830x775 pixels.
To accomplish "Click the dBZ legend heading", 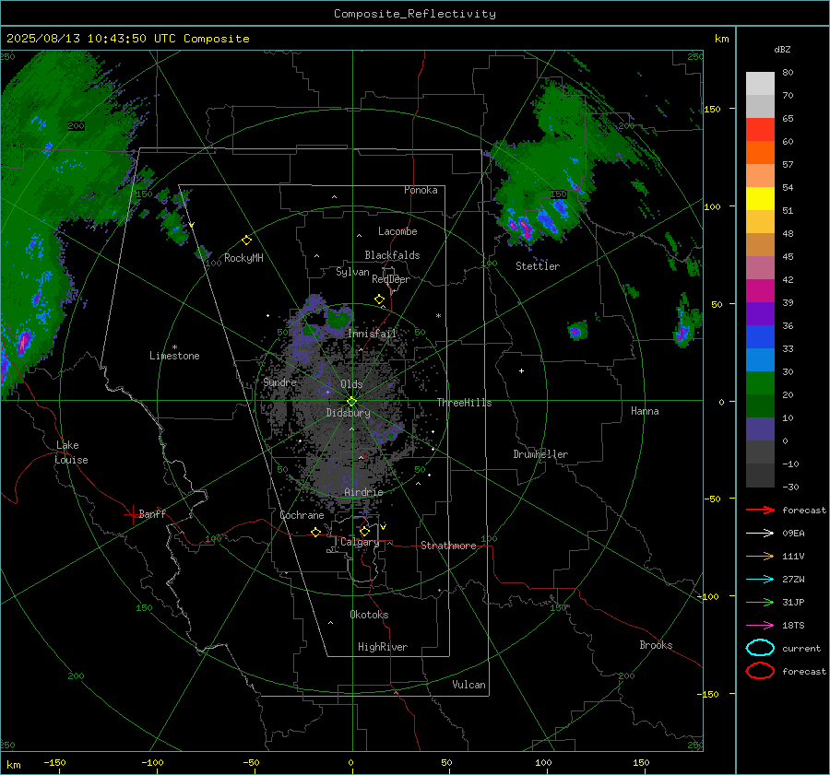I will (782, 49).
